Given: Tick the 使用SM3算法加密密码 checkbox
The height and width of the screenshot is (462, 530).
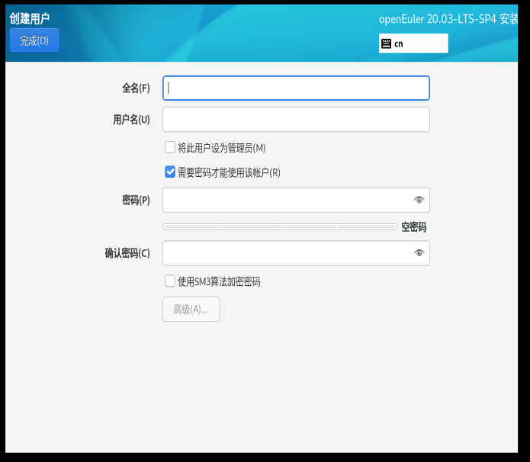Looking at the screenshot, I should [170, 281].
